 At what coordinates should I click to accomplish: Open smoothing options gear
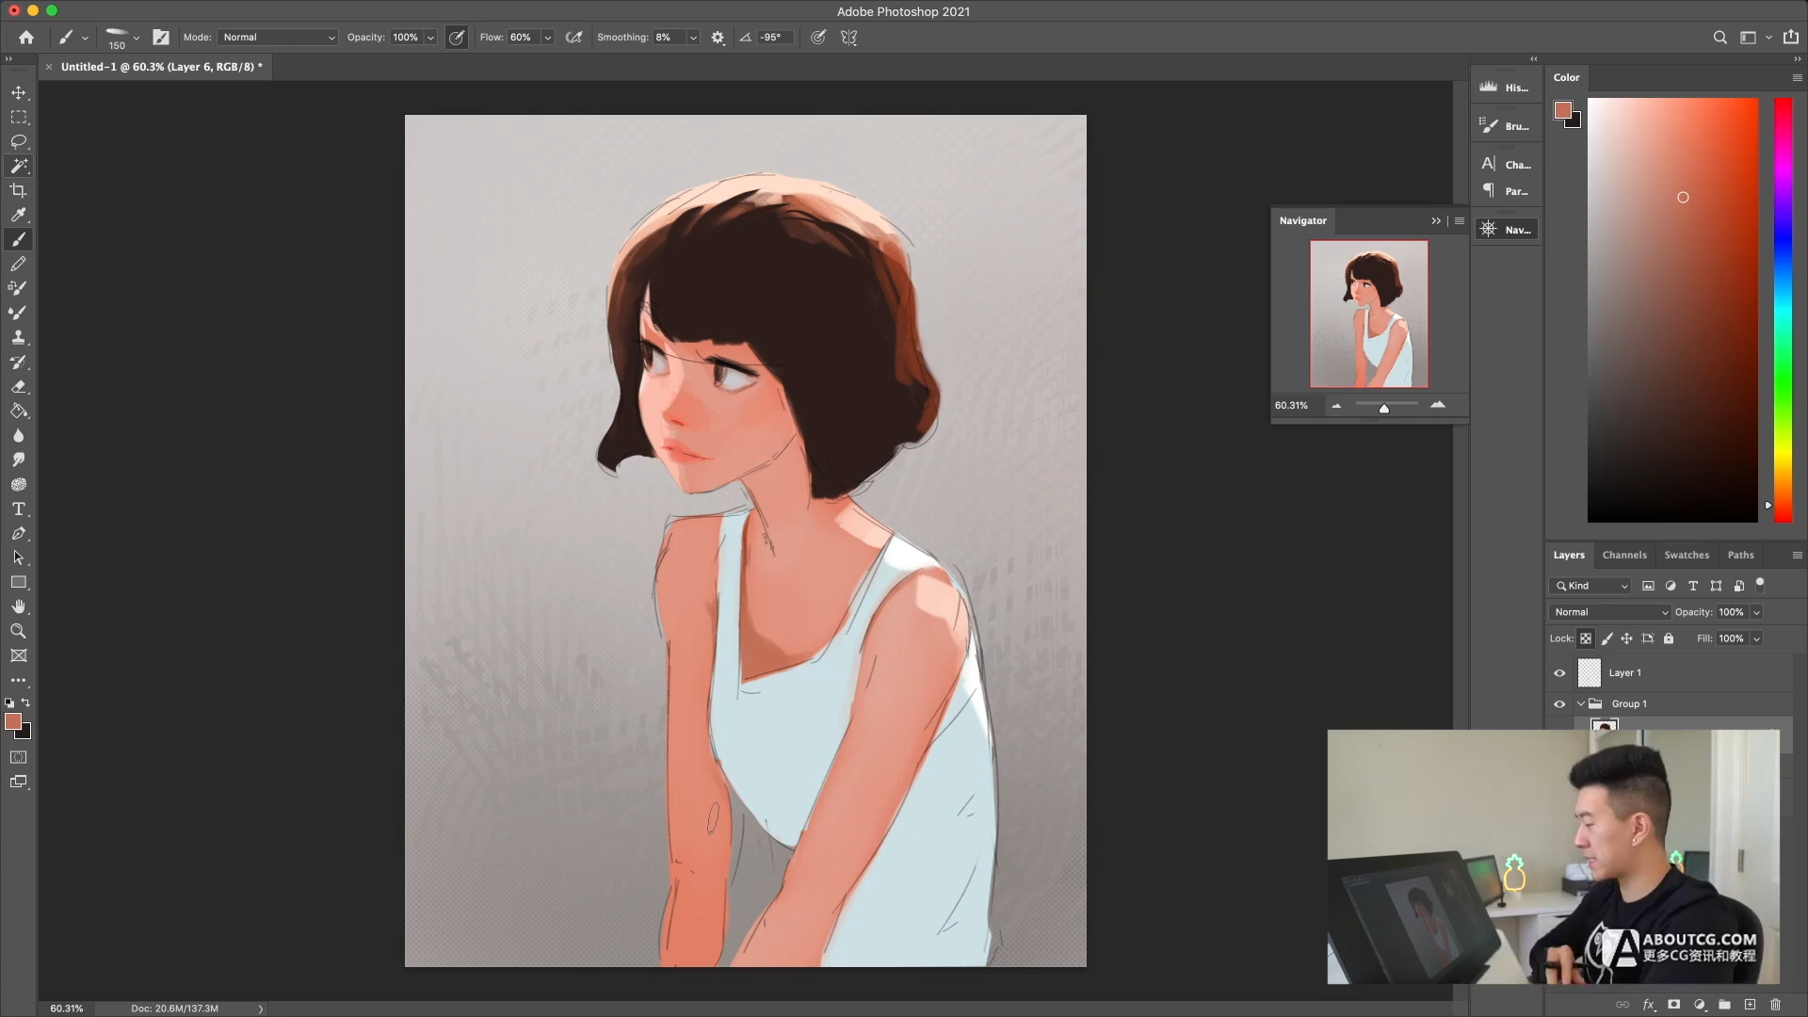718,38
